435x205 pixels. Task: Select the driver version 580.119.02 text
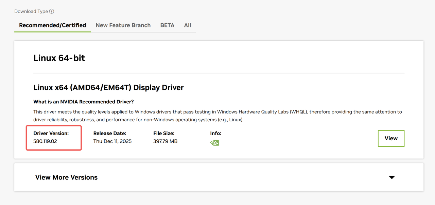[x=45, y=141]
